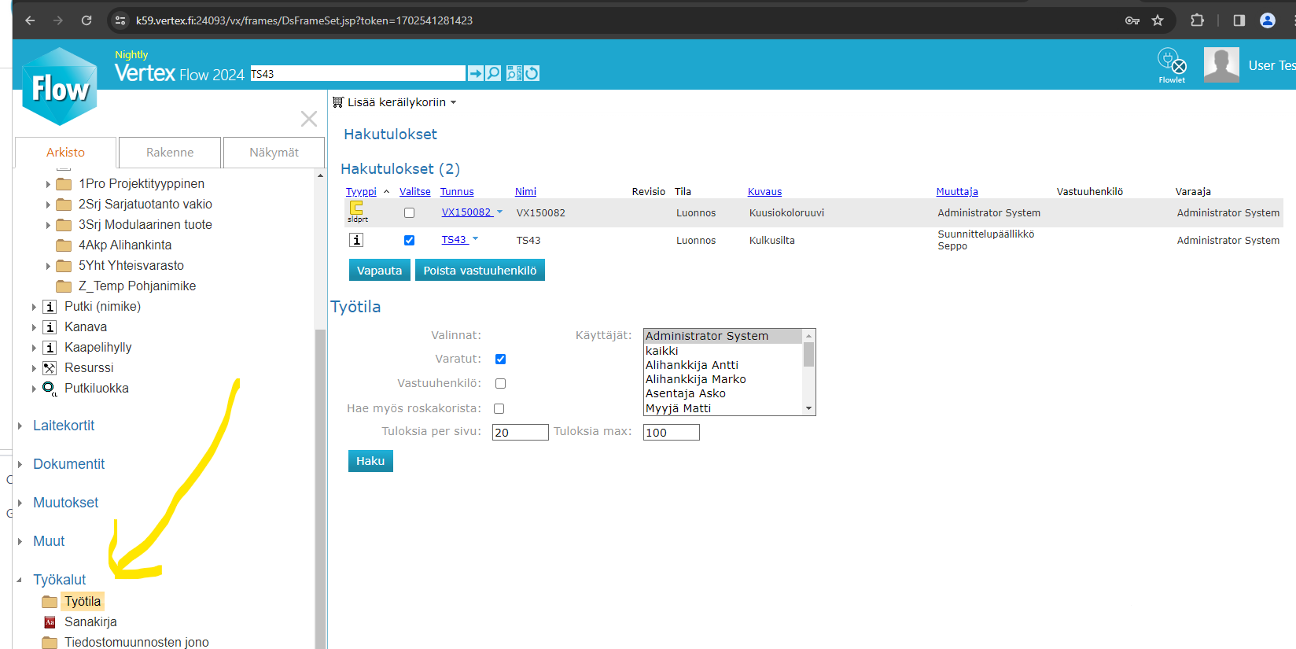Open the Näkymät tab

pos(274,153)
